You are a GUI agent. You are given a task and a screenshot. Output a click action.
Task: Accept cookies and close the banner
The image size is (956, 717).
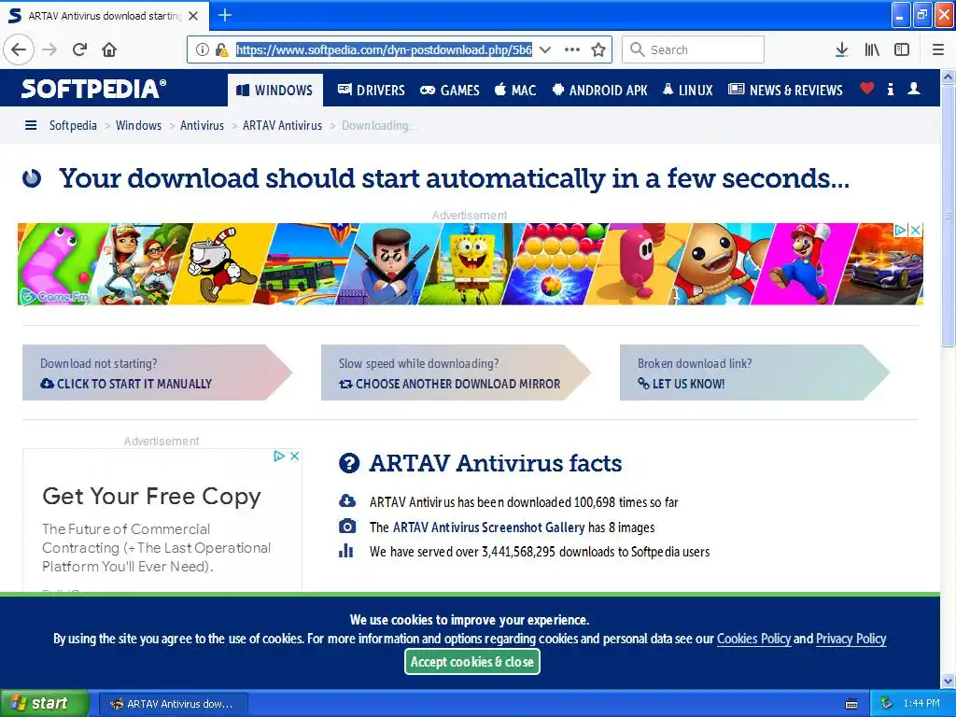[x=471, y=662]
